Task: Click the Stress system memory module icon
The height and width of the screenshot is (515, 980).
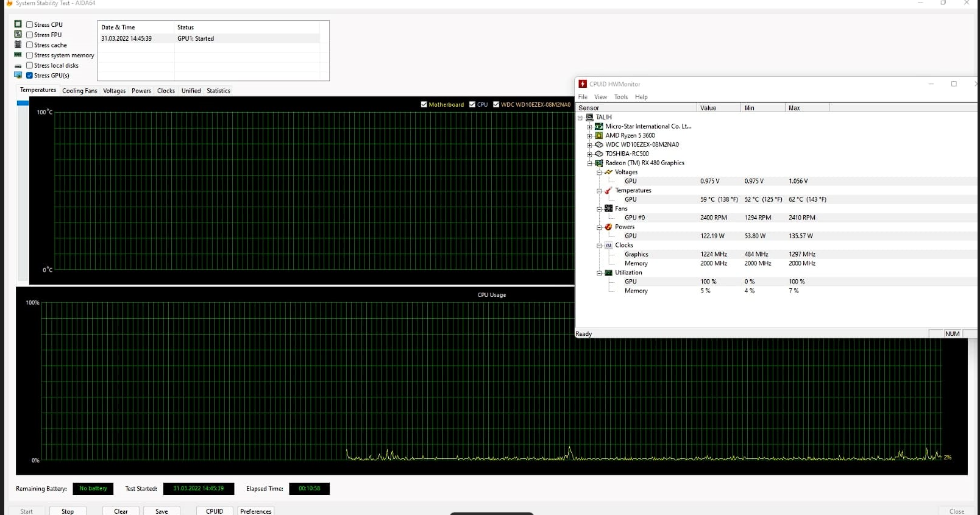Action: coord(18,55)
